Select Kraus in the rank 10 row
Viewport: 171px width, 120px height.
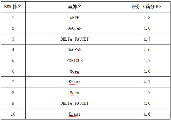tap(74, 114)
